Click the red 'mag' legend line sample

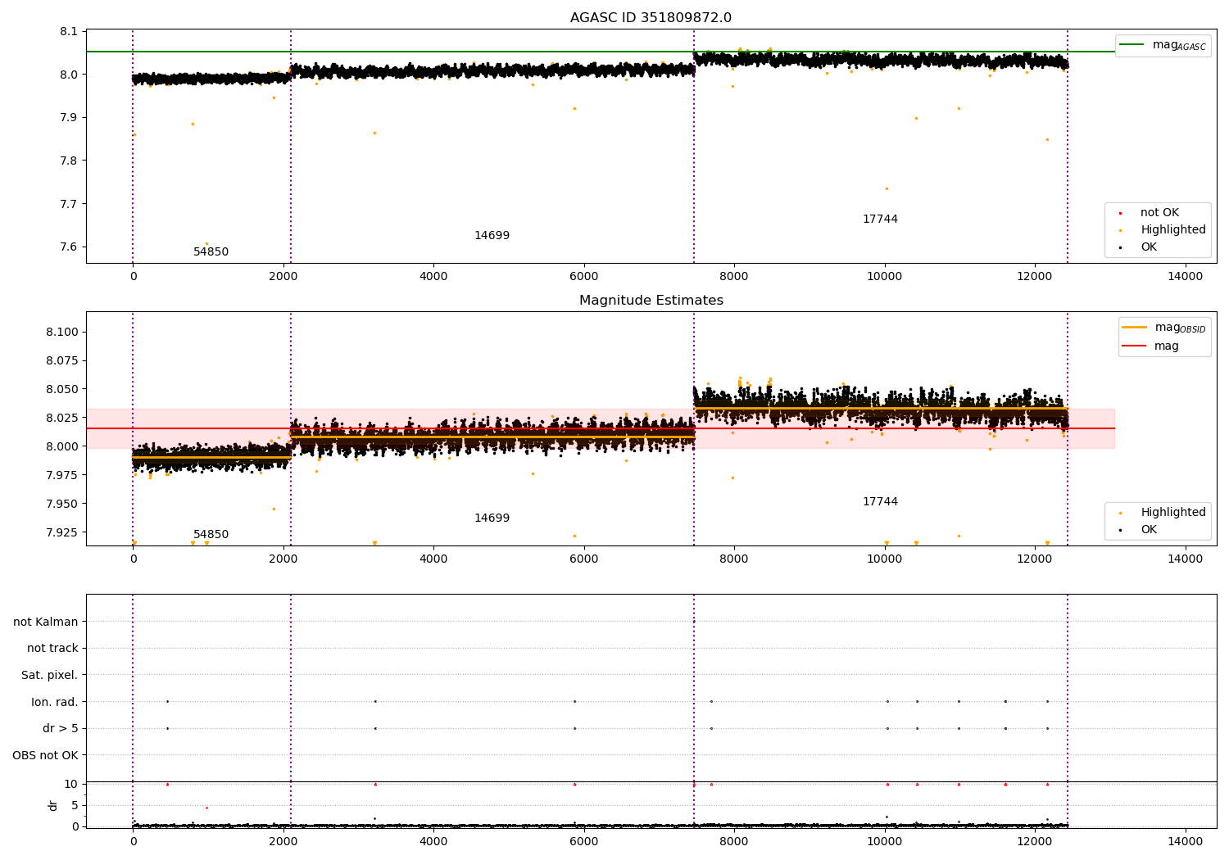1135,346
